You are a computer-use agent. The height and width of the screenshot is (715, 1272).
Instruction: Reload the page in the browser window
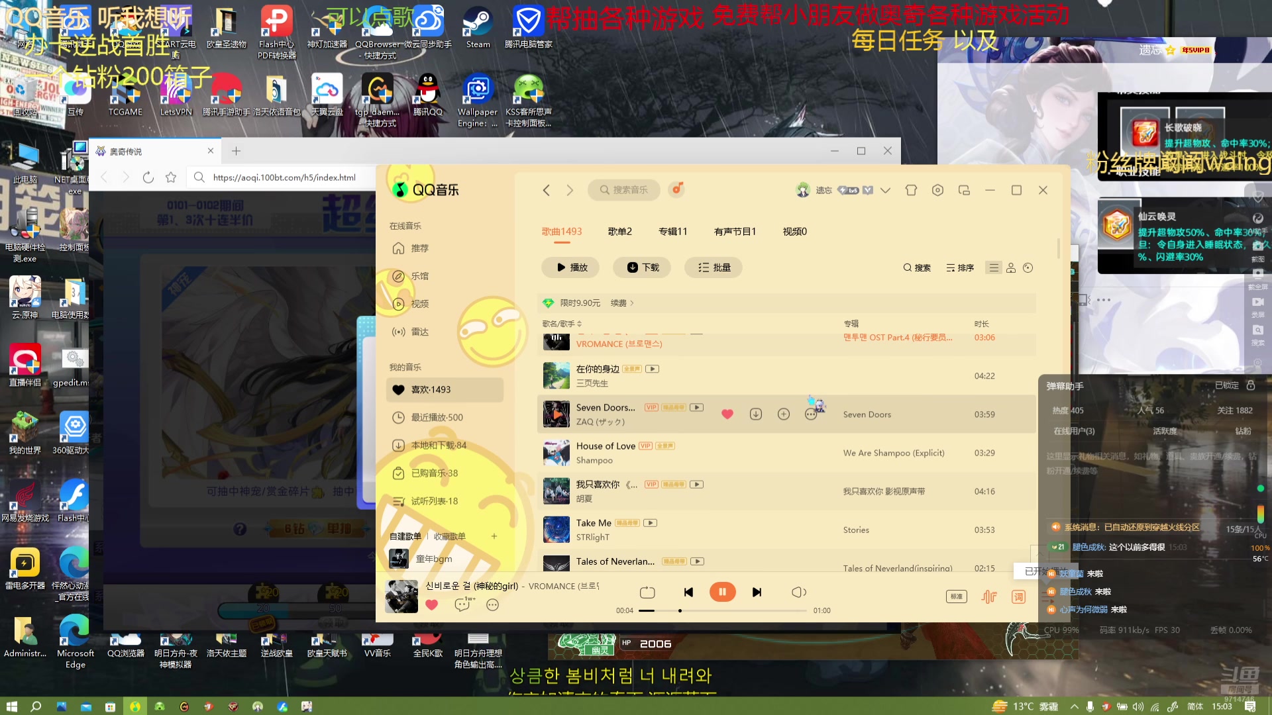(x=148, y=177)
